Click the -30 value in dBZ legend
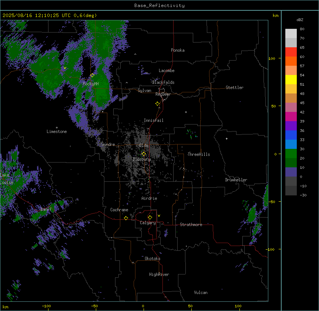The height and width of the screenshot is (311, 319). (303, 195)
